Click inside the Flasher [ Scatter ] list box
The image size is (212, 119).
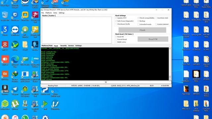coord(77,30)
